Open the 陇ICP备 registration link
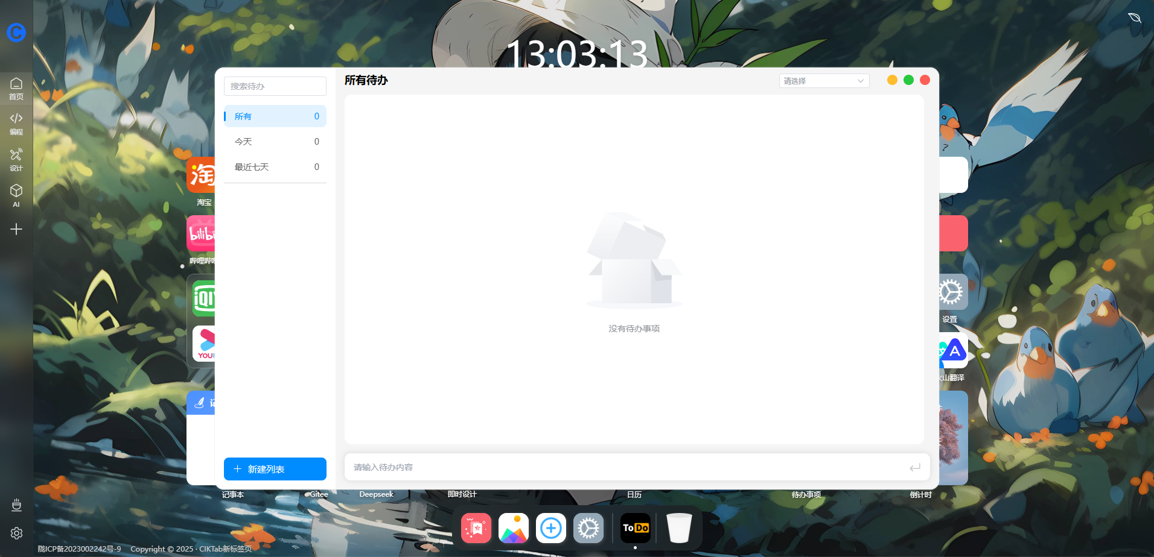The height and width of the screenshot is (557, 1154). coord(79,549)
